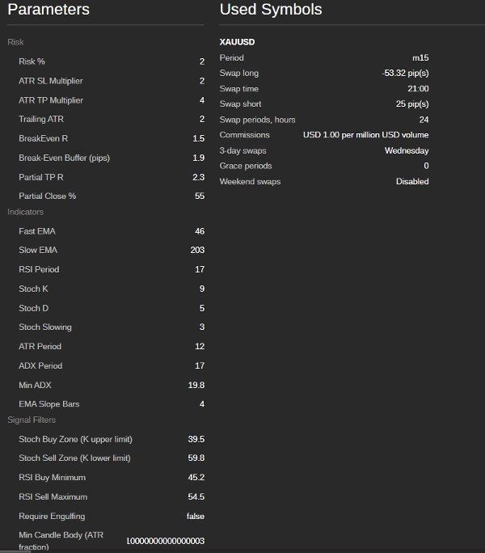Click the BreakEven R value 1.5
The height and width of the screenshot is (553, 485).
coord(199,138)
